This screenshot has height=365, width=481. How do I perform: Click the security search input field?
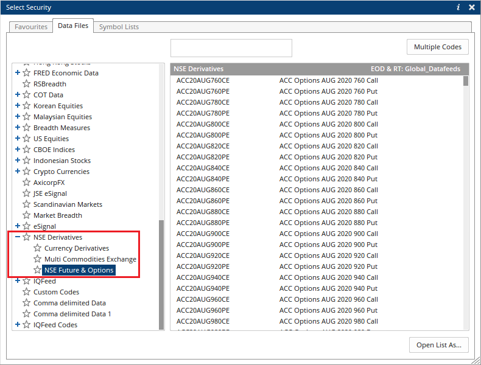point(231,48)
